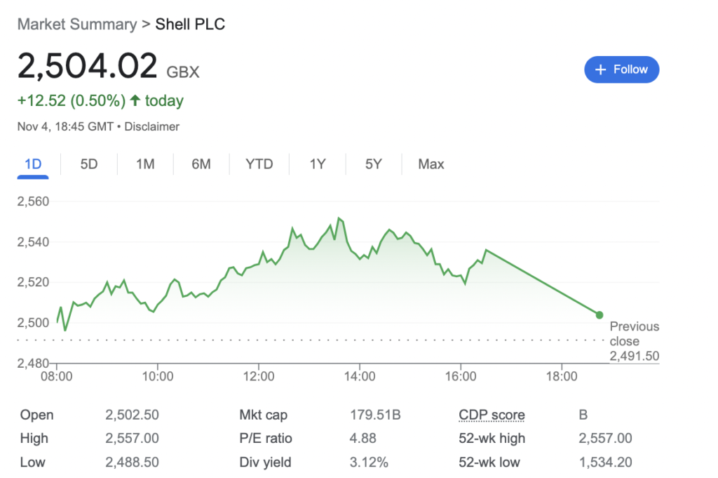The height and width of the screenshot is (478, 718).
Task: Select the YTD tab
Action: (259, 164)
